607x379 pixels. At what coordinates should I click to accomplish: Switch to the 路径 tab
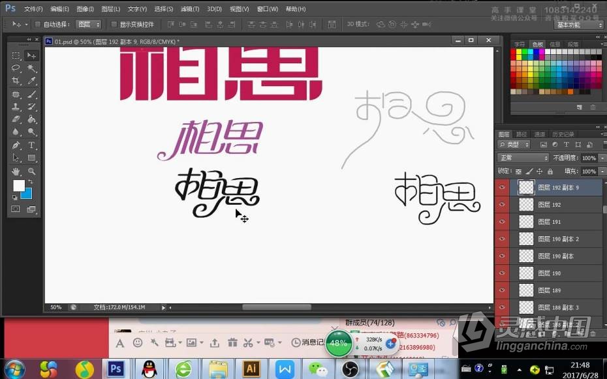click(521, 134)
